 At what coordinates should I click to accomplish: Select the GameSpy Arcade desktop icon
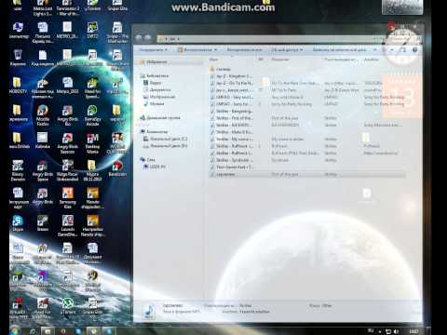pos(92,114)
